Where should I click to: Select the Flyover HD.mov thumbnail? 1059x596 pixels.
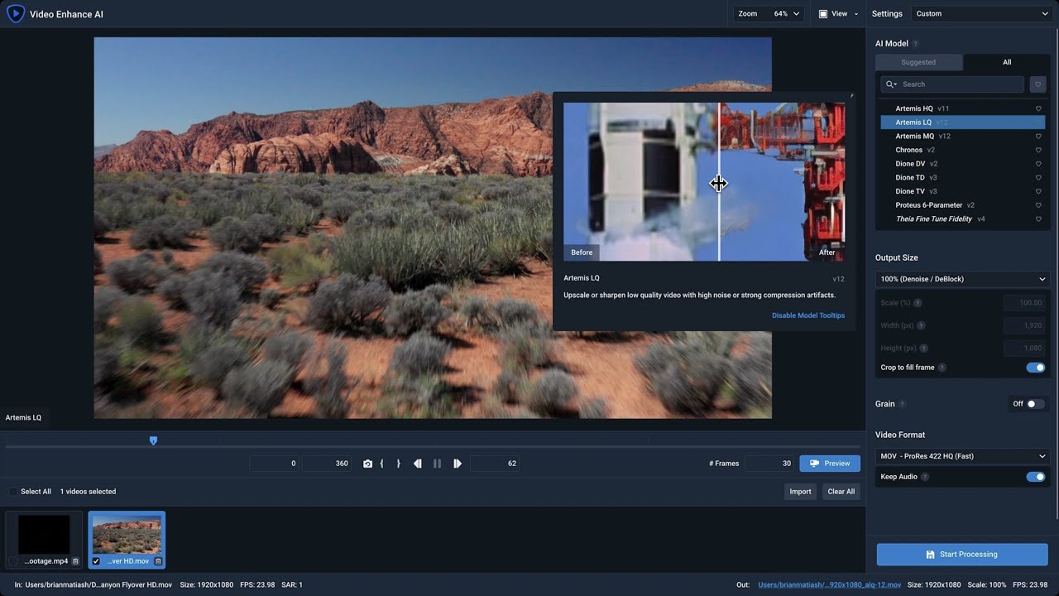(127, 534)
